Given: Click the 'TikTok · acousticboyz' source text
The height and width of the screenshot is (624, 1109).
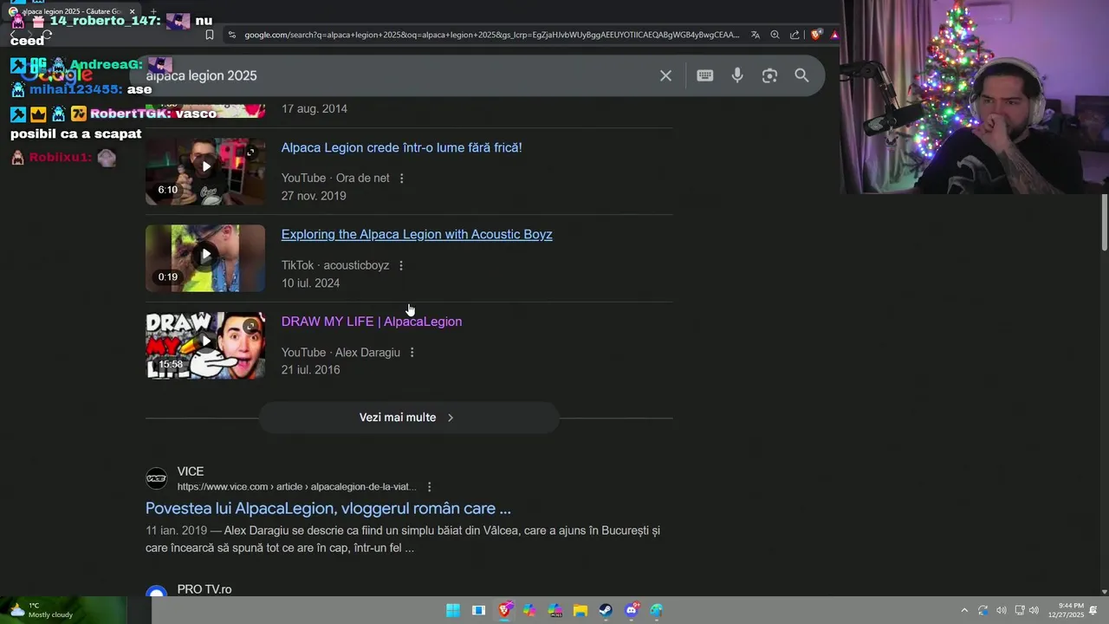Looking at the screenshot, I should click(335, 265).
